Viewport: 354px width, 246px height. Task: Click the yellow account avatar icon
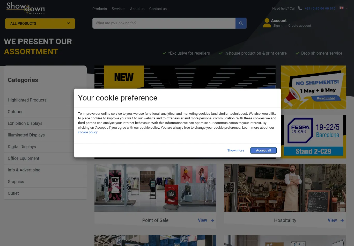pyautogui.click(x=267, y=23)
